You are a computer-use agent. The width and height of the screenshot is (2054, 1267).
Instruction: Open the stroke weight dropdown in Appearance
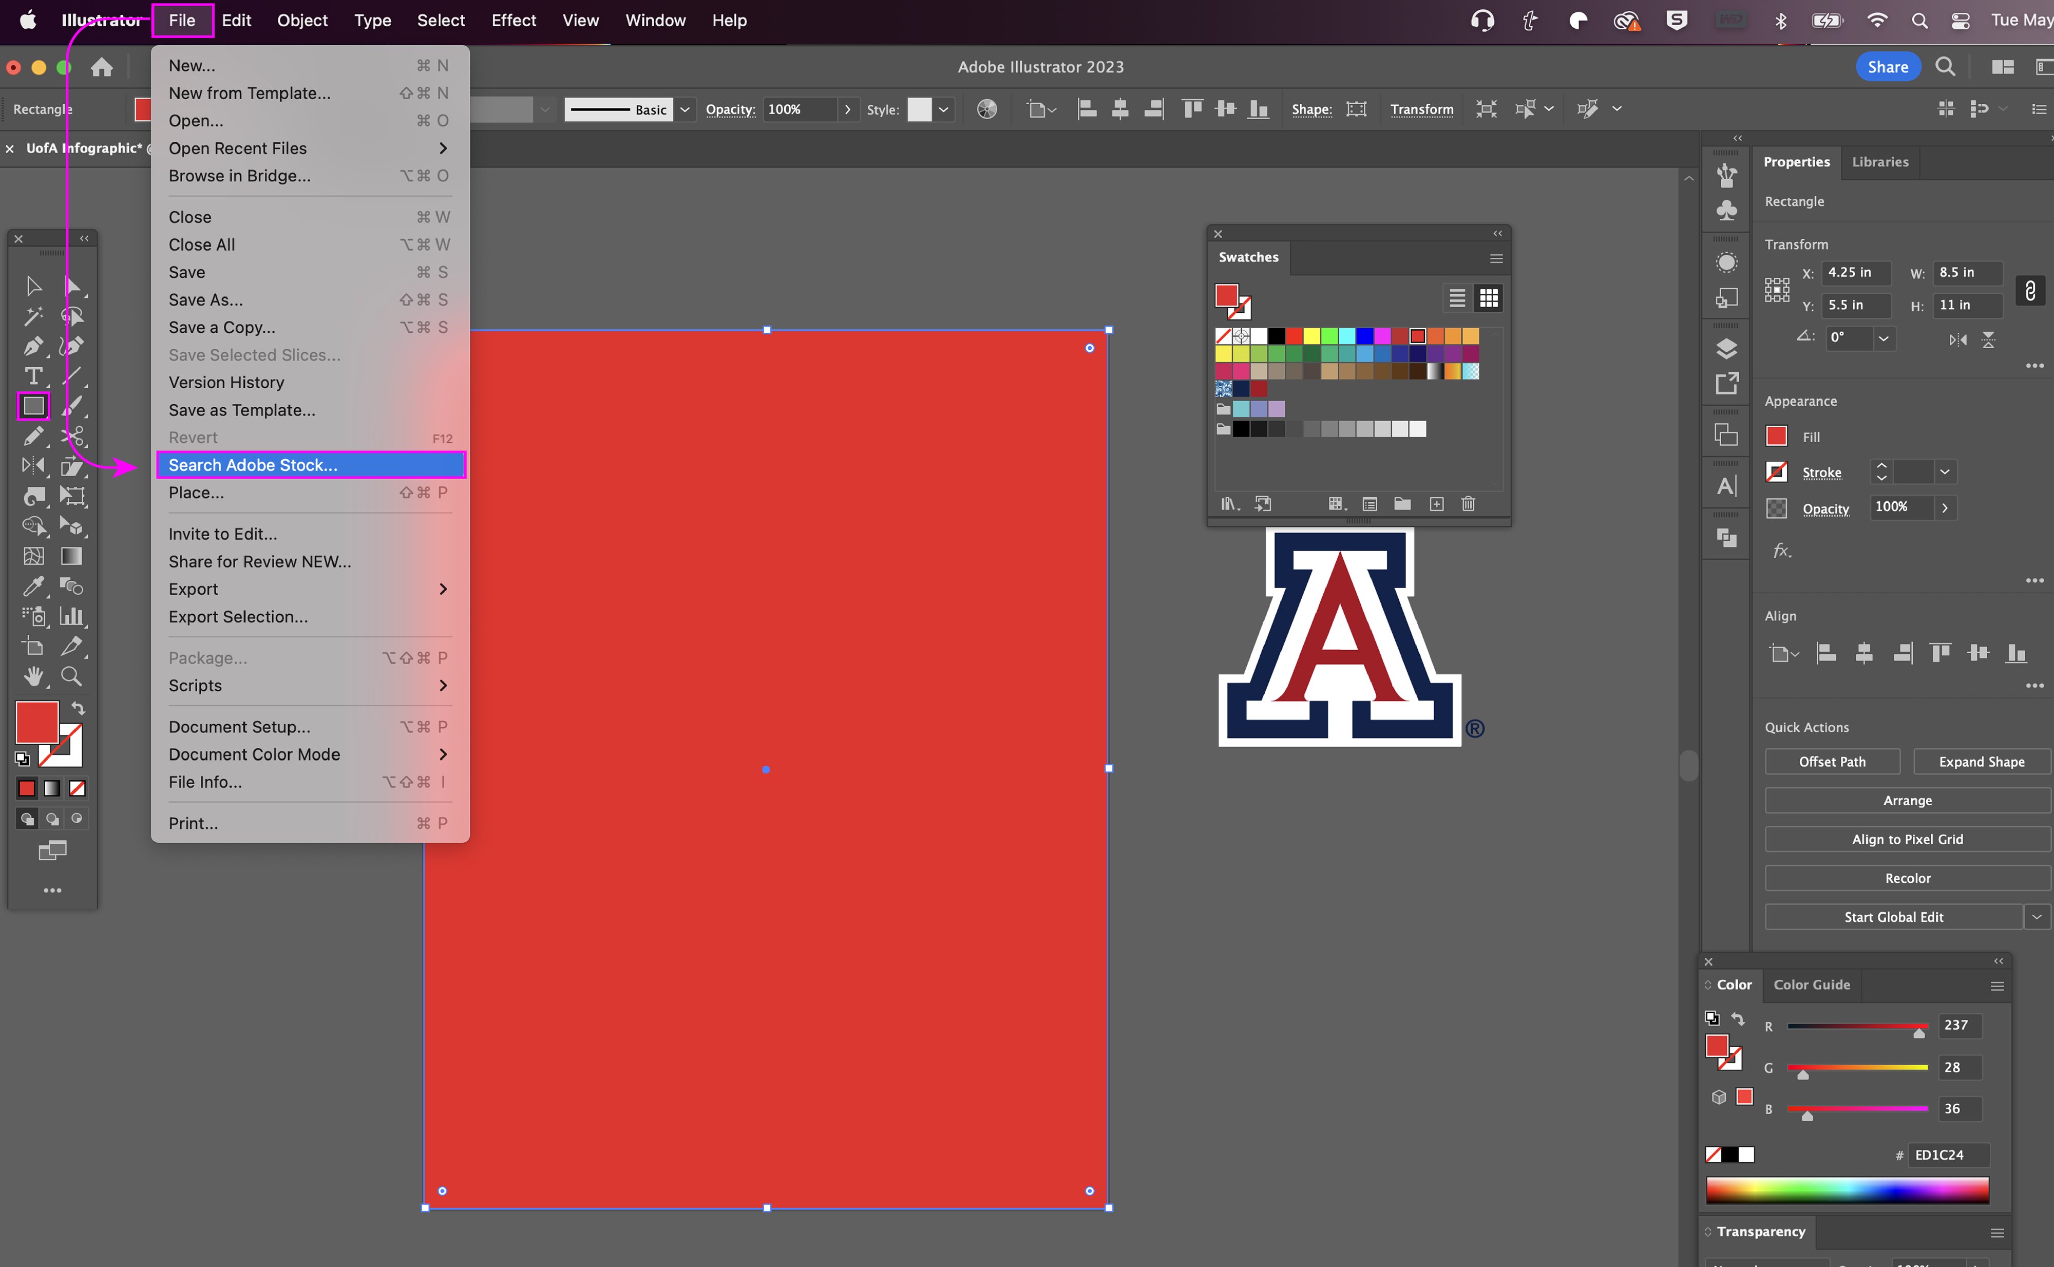click(x=1944, y=472)
